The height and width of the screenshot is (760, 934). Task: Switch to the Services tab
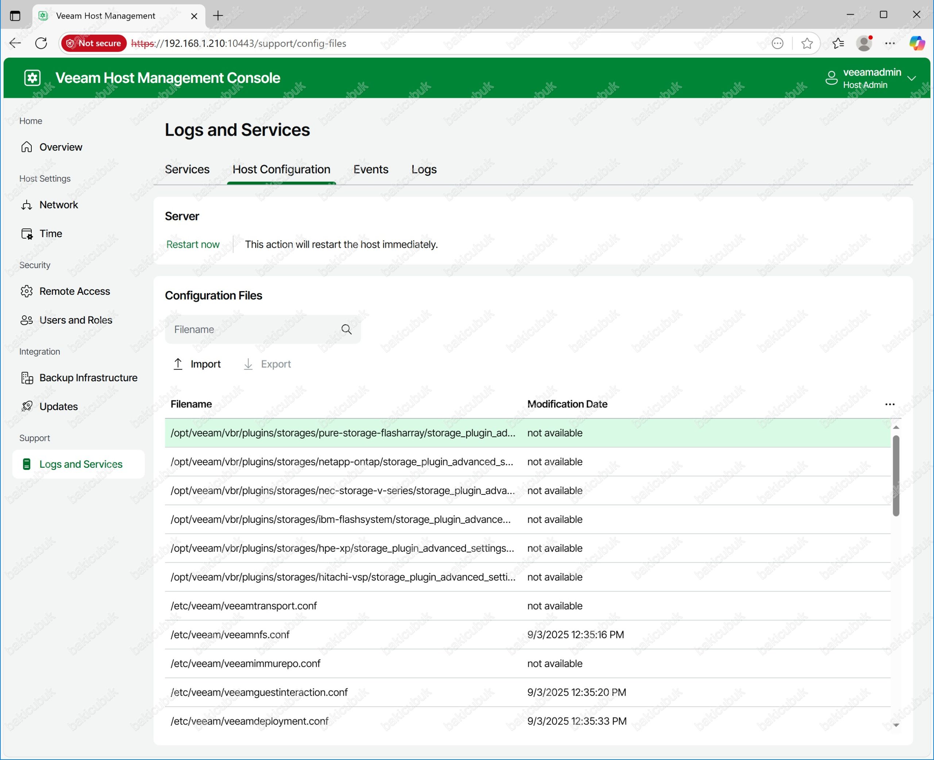pyautogui.click(x=187, y=169)
